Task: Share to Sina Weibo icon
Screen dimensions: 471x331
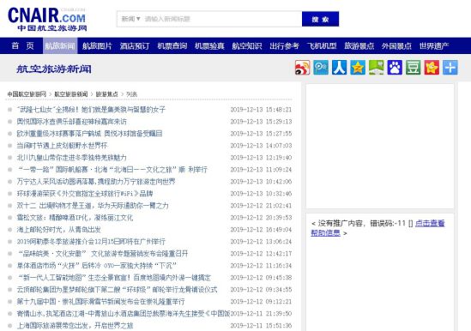Action: coord(302,67)
